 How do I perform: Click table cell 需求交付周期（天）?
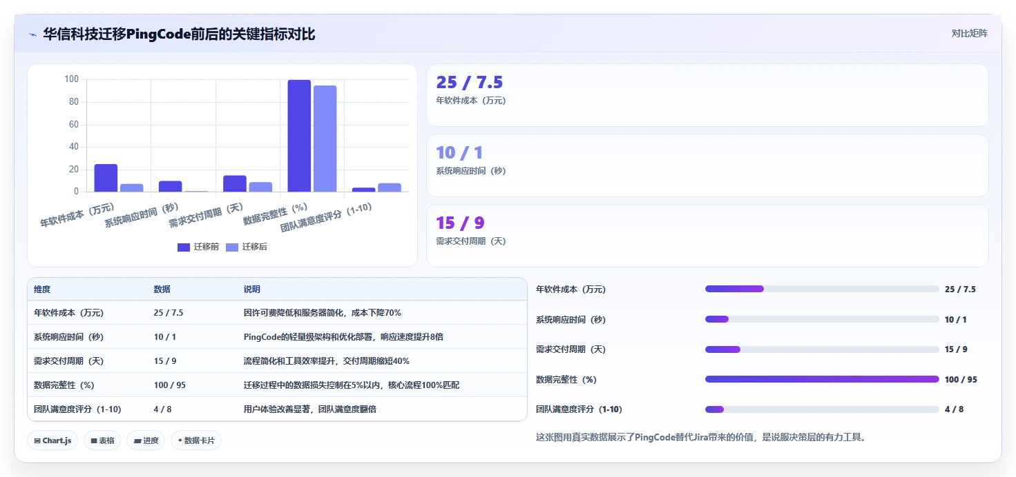tap(68, 361)
